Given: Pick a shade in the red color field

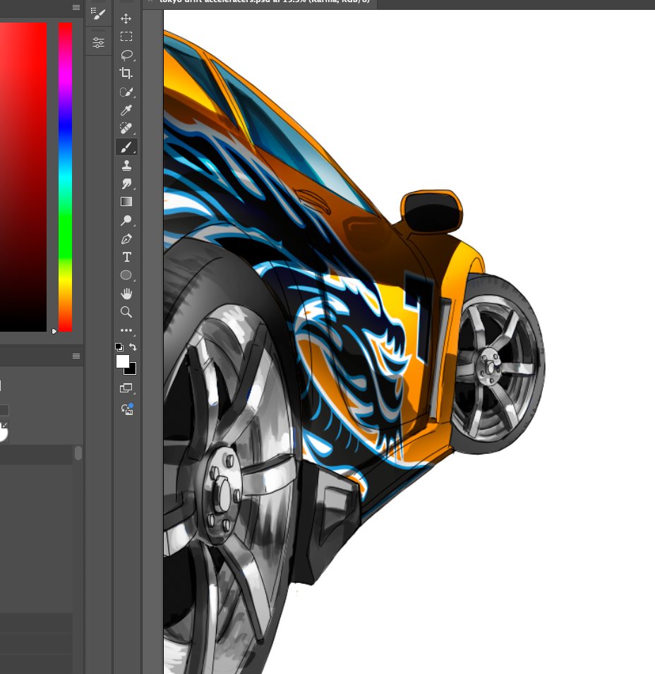Looking at the screenshot, I should [x=23, y=177].
